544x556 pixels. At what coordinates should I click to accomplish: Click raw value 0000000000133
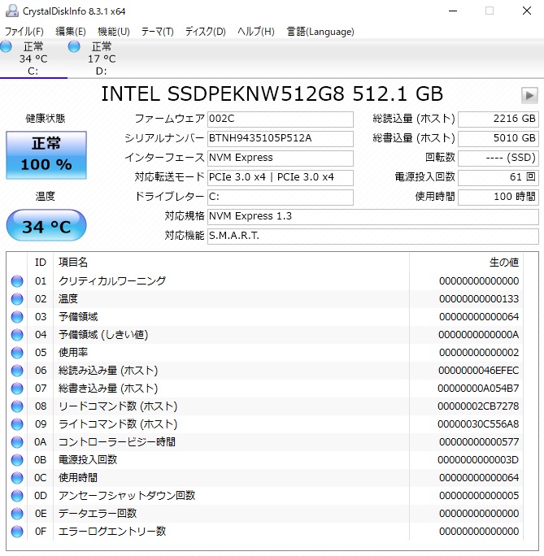[x=479, y=299]
